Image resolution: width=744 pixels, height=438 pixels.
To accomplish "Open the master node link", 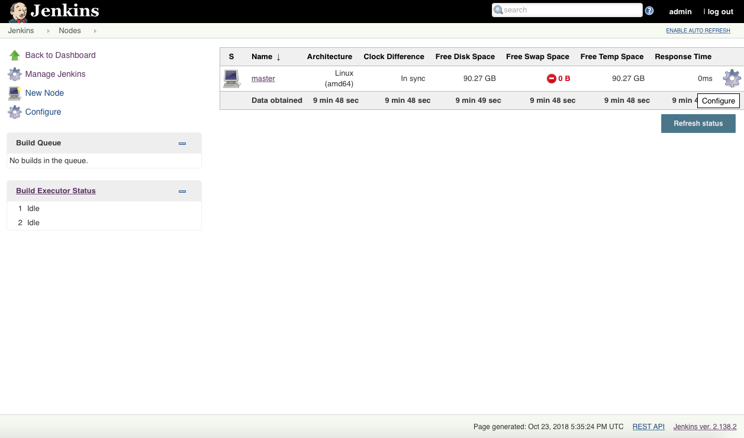I will pyautogui.click(x=263, y=78).
